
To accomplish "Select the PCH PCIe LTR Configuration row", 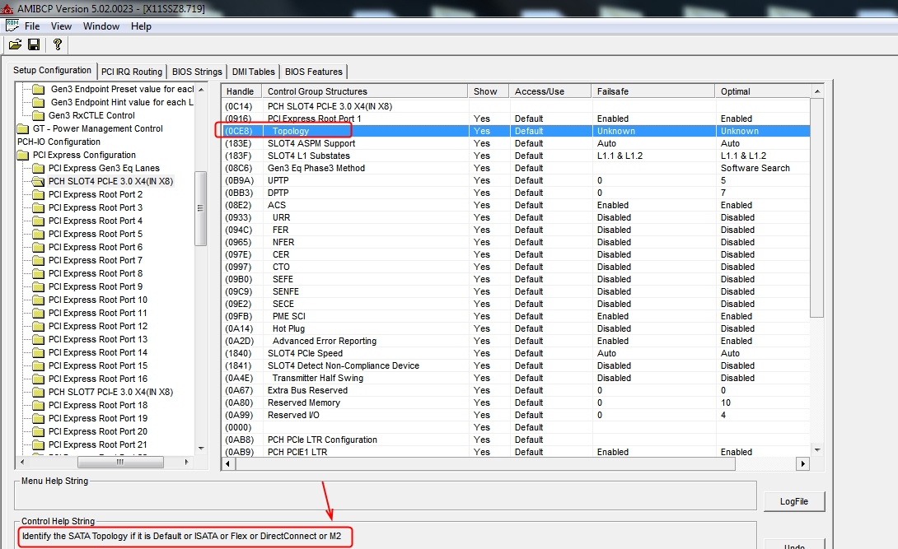I will pyautogui.click(x=516, y=440).
